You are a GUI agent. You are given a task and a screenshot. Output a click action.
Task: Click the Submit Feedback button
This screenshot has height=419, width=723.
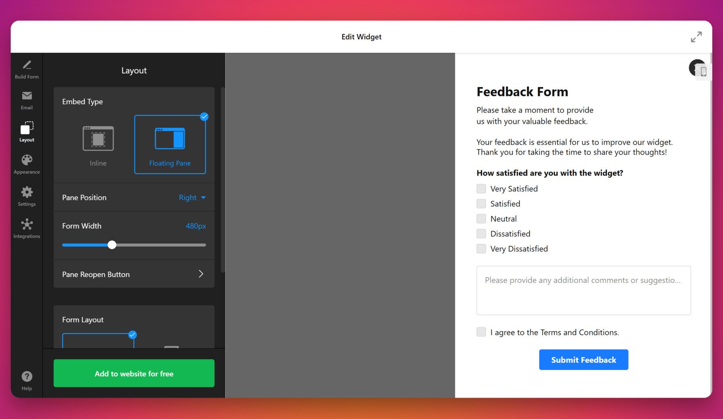pyautogui.click(x=584, y=360)
